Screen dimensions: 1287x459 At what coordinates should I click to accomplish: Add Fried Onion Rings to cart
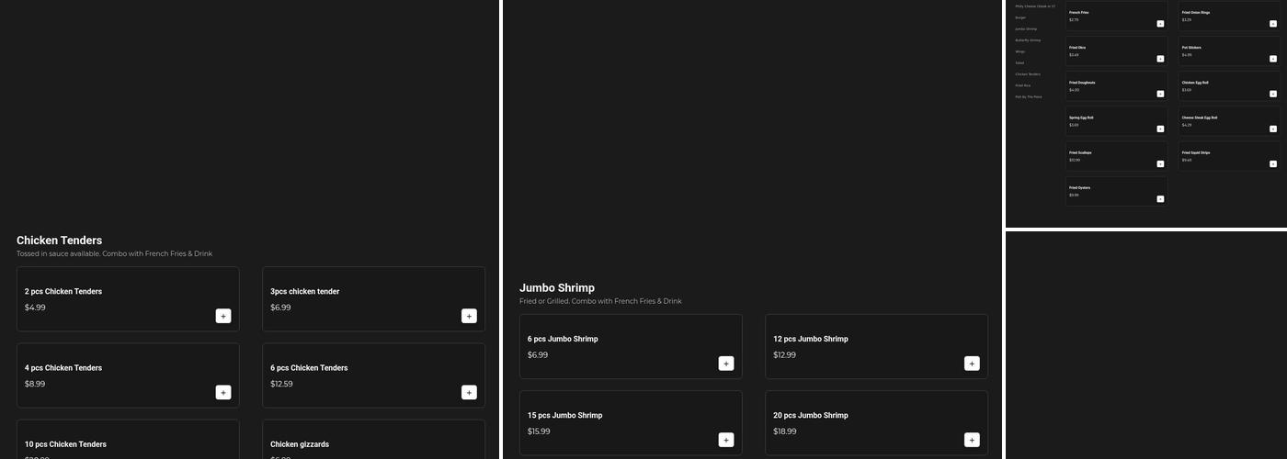[1273, 24]
